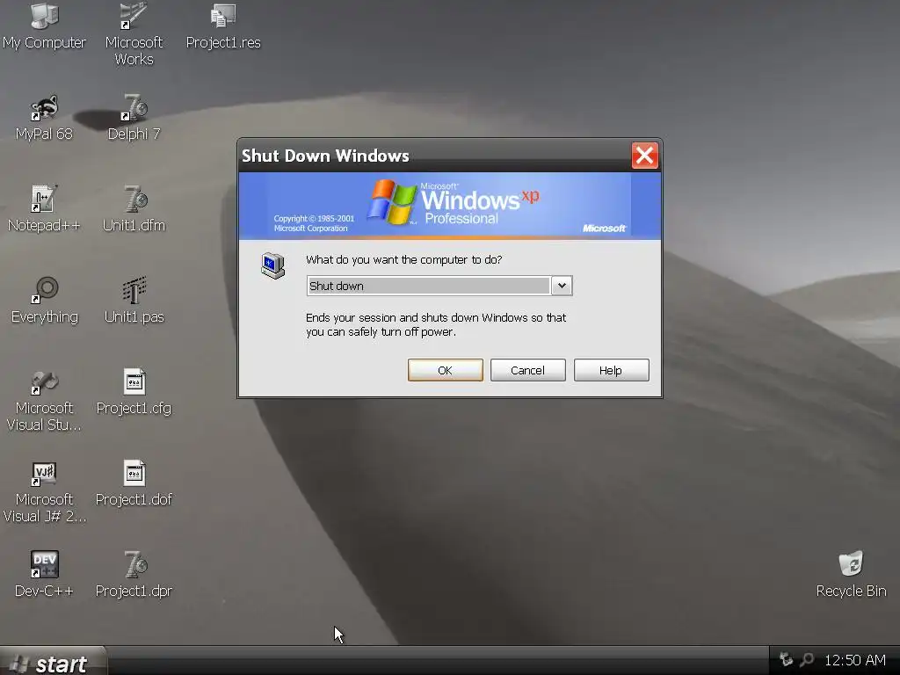Select the Project1.dof file icon

pyautogui.click(x=134, y=473)
